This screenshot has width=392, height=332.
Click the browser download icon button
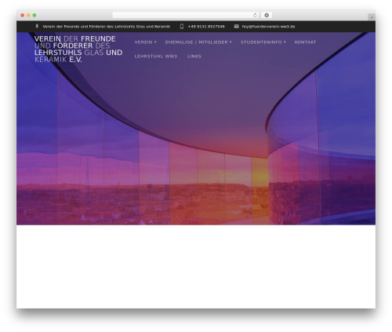267,16
